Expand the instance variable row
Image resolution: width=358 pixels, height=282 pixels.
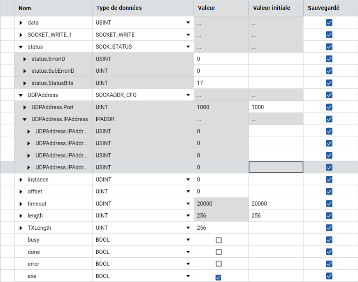click(21, 180)
